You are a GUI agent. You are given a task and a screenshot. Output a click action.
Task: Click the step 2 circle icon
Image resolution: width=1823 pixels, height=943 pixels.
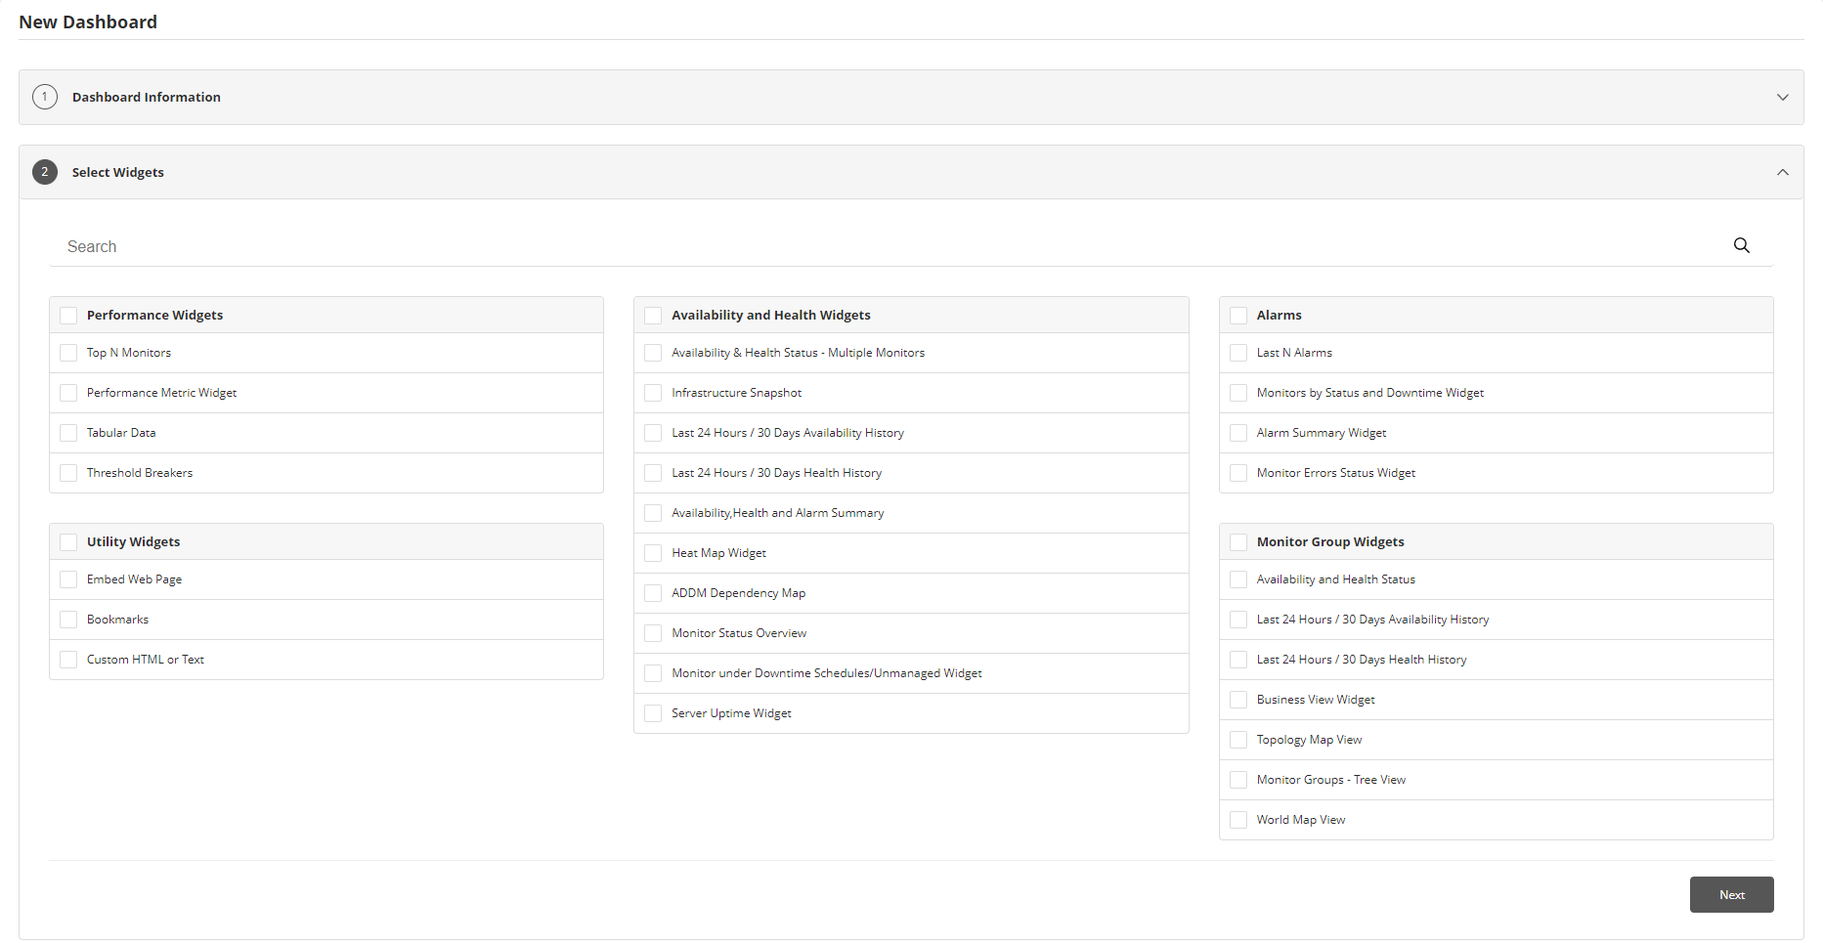click(45, 172)
